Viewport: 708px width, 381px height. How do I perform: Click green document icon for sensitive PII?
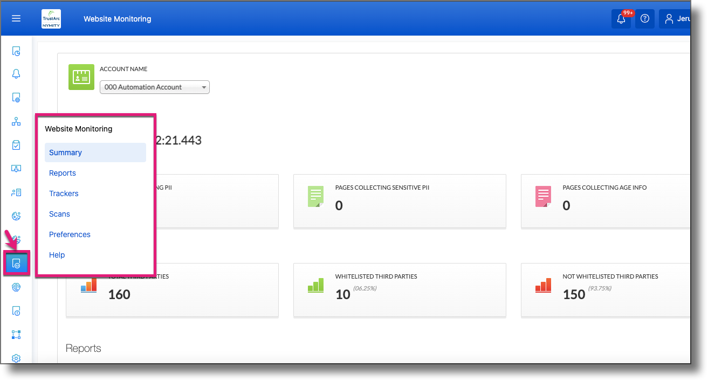click(315, 197)
